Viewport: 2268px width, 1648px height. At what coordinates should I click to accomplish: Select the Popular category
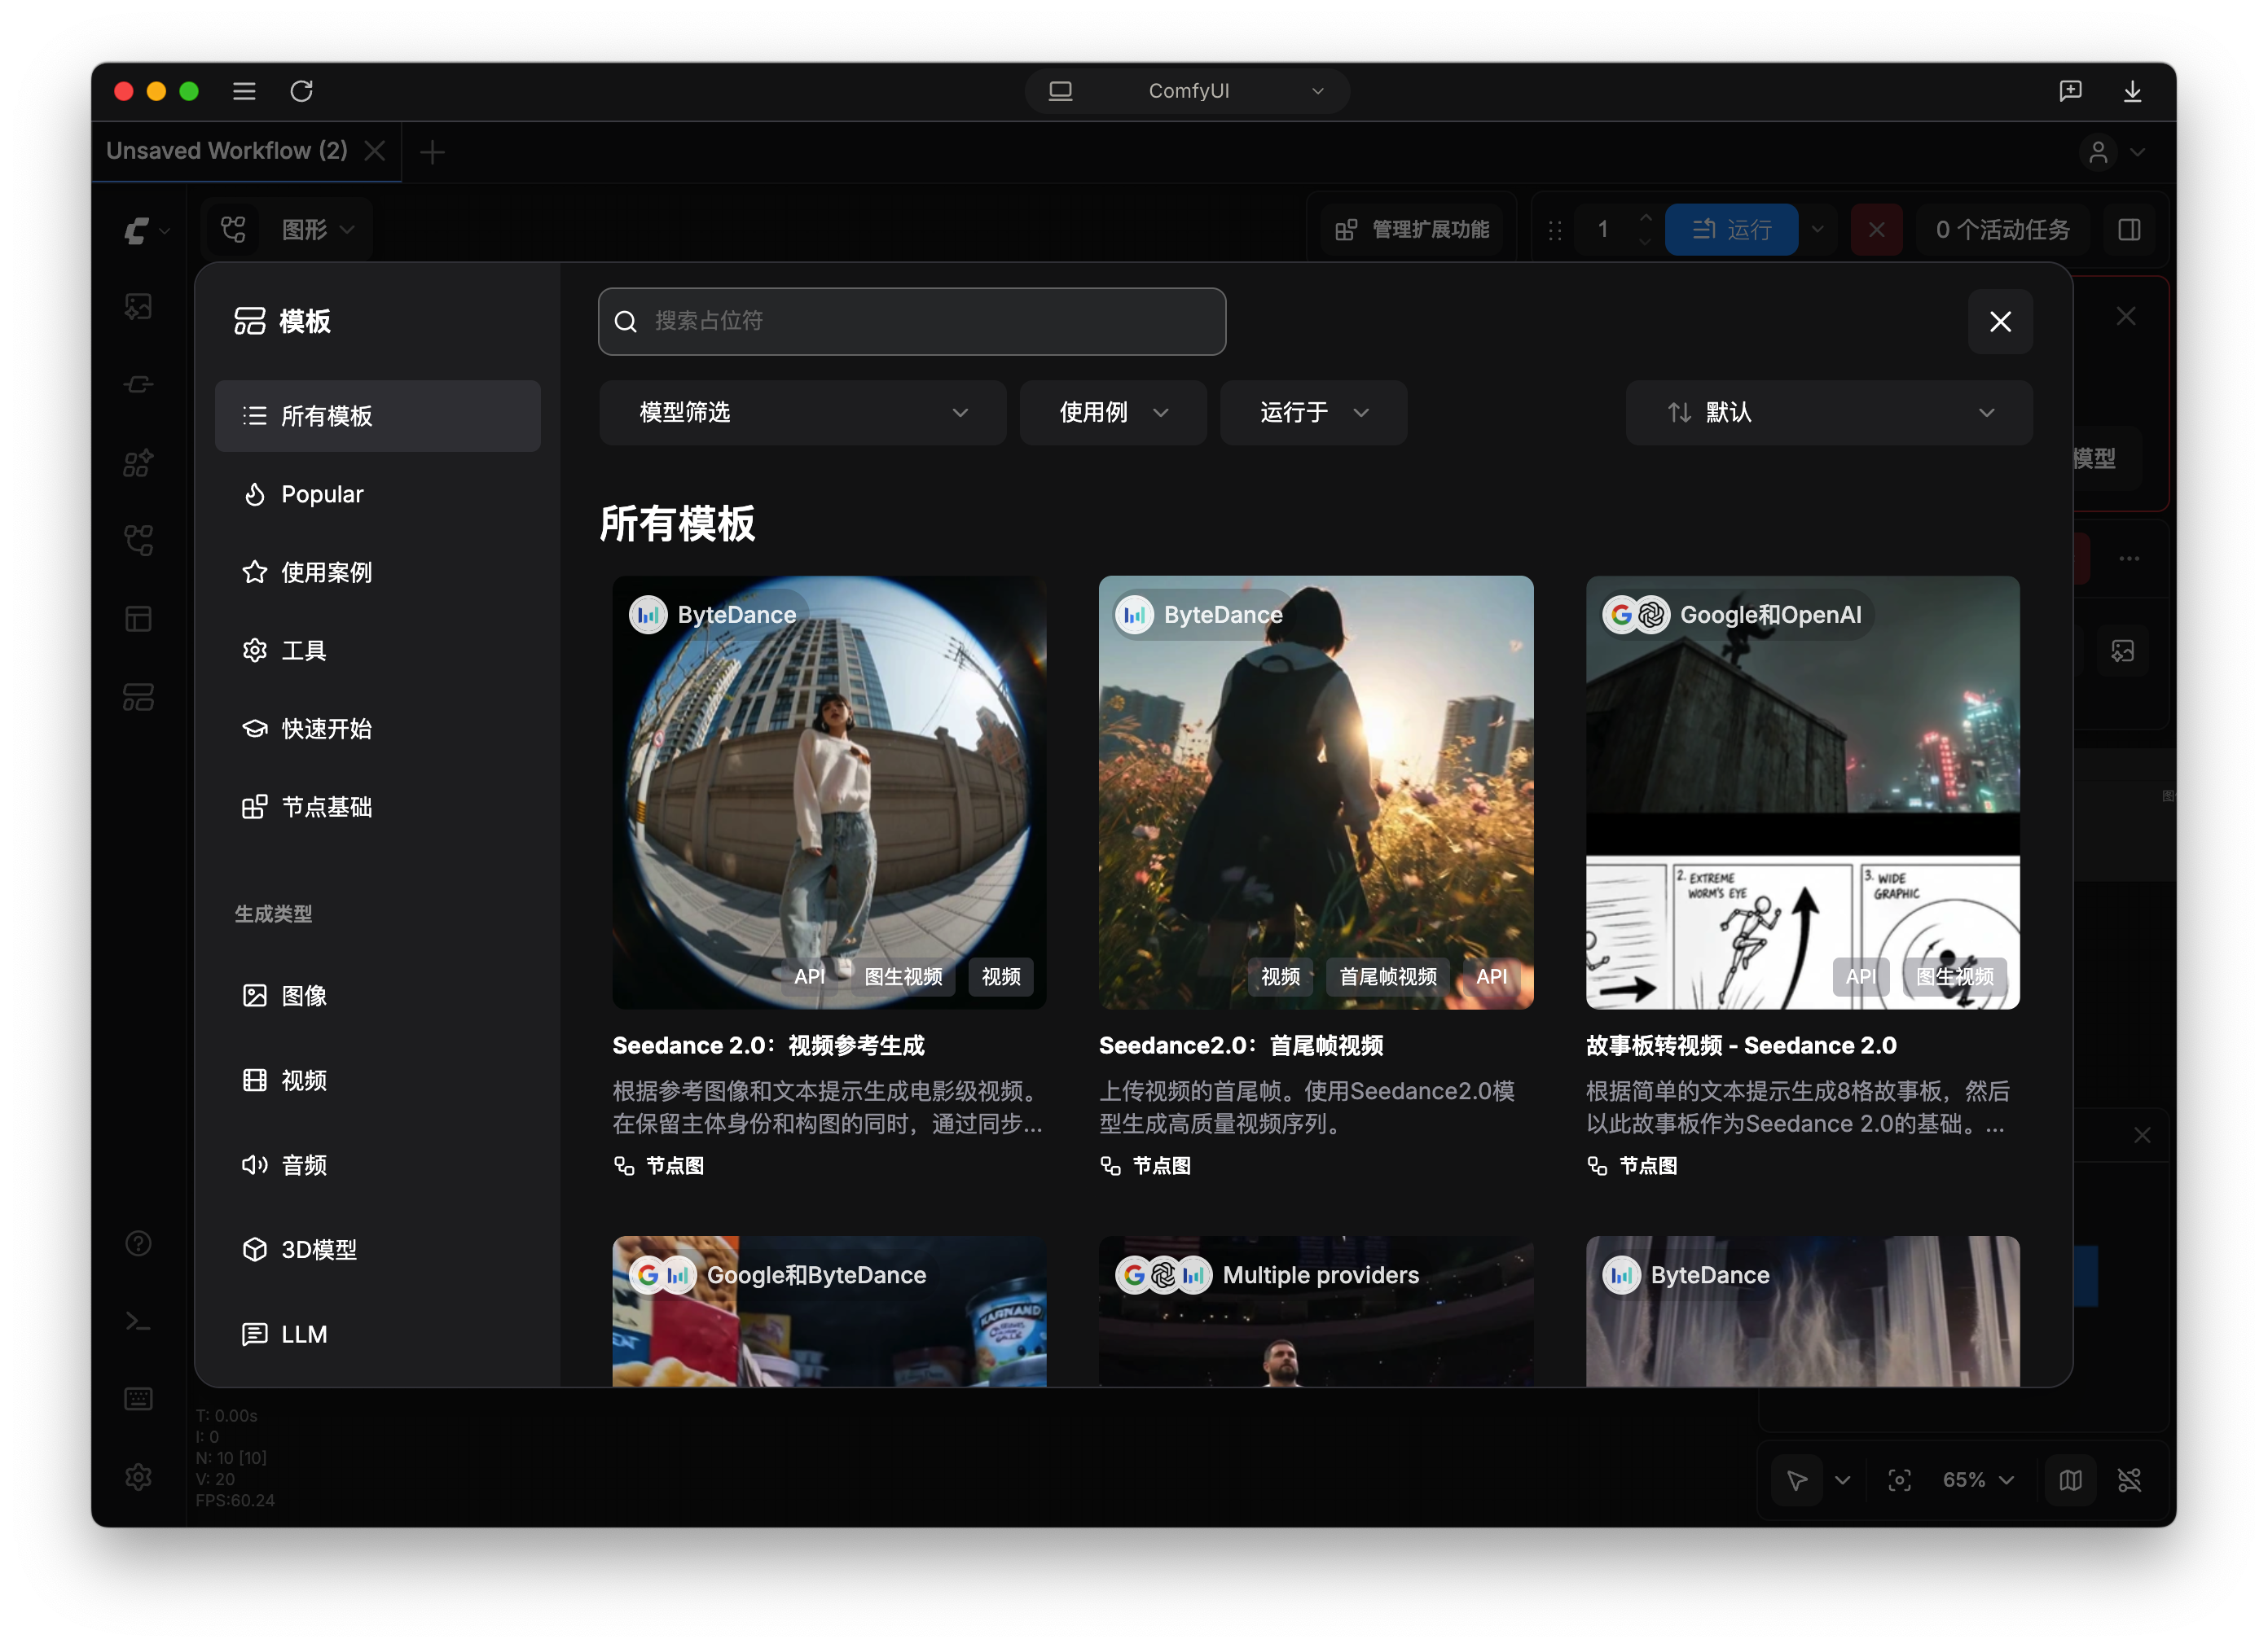click(x=378, y=493)
